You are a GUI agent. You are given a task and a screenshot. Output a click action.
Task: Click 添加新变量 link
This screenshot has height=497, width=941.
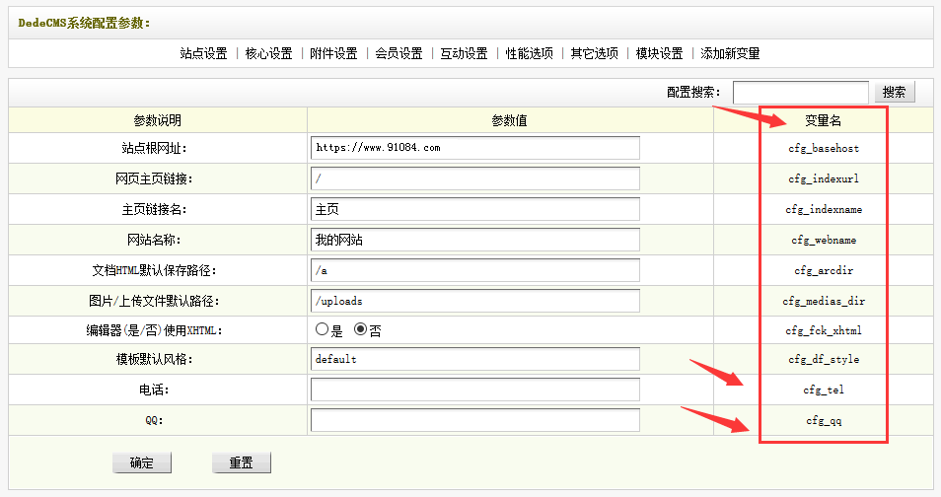coord(731,53)
